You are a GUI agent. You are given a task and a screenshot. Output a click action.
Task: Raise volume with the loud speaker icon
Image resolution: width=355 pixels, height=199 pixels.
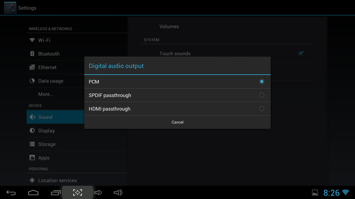pyautogui.click(x=118, y=192)
